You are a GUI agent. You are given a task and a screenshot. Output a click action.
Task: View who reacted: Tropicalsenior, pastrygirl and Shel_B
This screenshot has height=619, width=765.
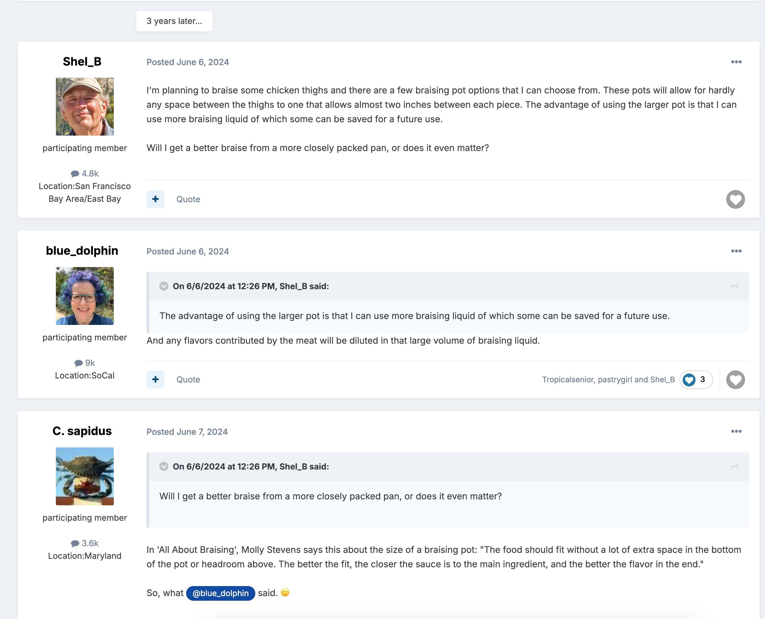[608, 380]
